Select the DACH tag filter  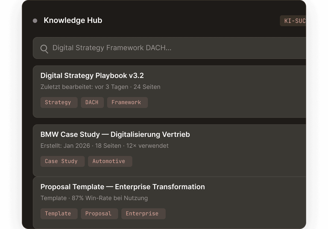pyautogui.click(x=92, y=102)
